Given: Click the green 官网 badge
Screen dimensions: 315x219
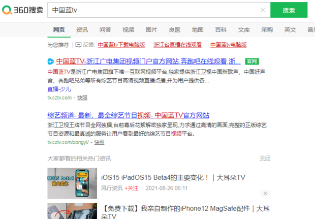Looking at the screenshot, I should tap(252, 61).
